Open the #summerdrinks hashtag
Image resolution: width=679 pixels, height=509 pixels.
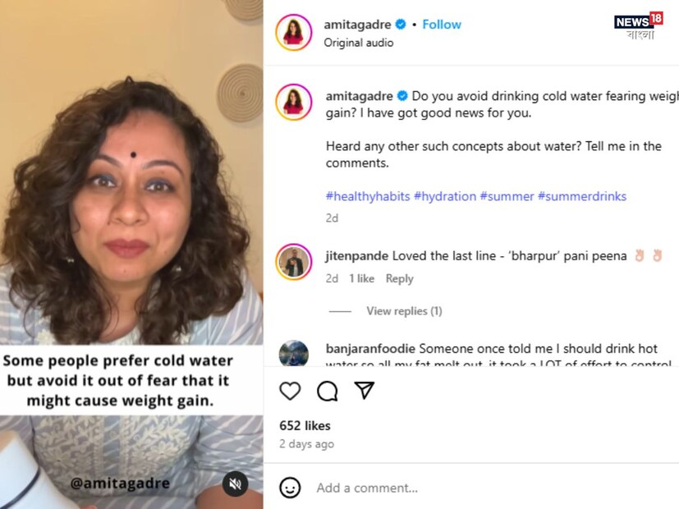(582, 196)
